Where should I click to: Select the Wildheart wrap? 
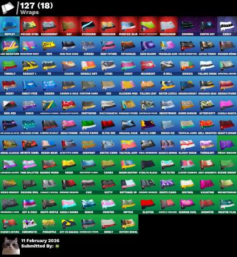[x=148, y=66]
